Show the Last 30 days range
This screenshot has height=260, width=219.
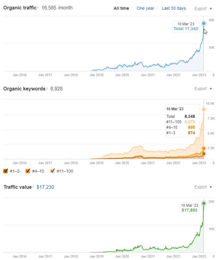tap(174, 8)
